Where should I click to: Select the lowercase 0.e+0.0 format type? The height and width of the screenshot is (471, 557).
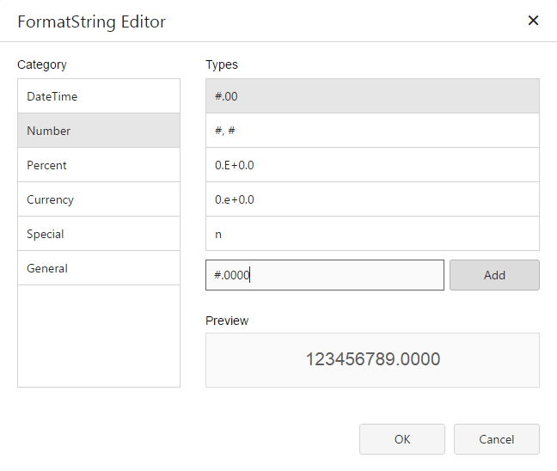[x=372, y=199]
